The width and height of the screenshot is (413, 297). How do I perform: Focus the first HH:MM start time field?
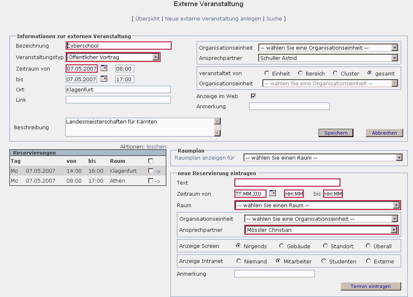pos(294,194)
